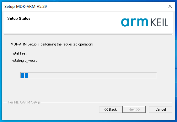This screenshot has height=122, width=177.
Task: Select the Setup Status heading
Action: click(x=19, y=19)
